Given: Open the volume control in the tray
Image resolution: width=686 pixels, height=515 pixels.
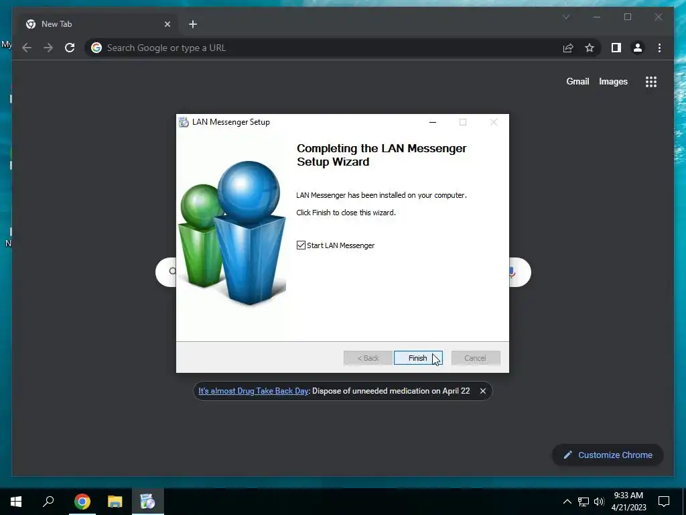Looking at the screenshot, I should point(599,502).
